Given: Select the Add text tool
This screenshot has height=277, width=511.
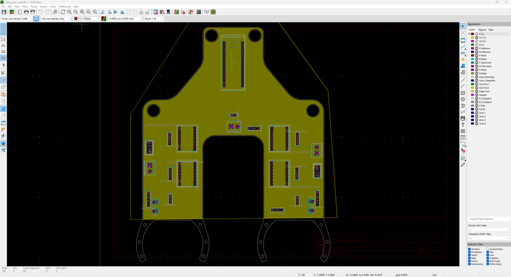Looking at the screenshot, I should tap(463, 125).
